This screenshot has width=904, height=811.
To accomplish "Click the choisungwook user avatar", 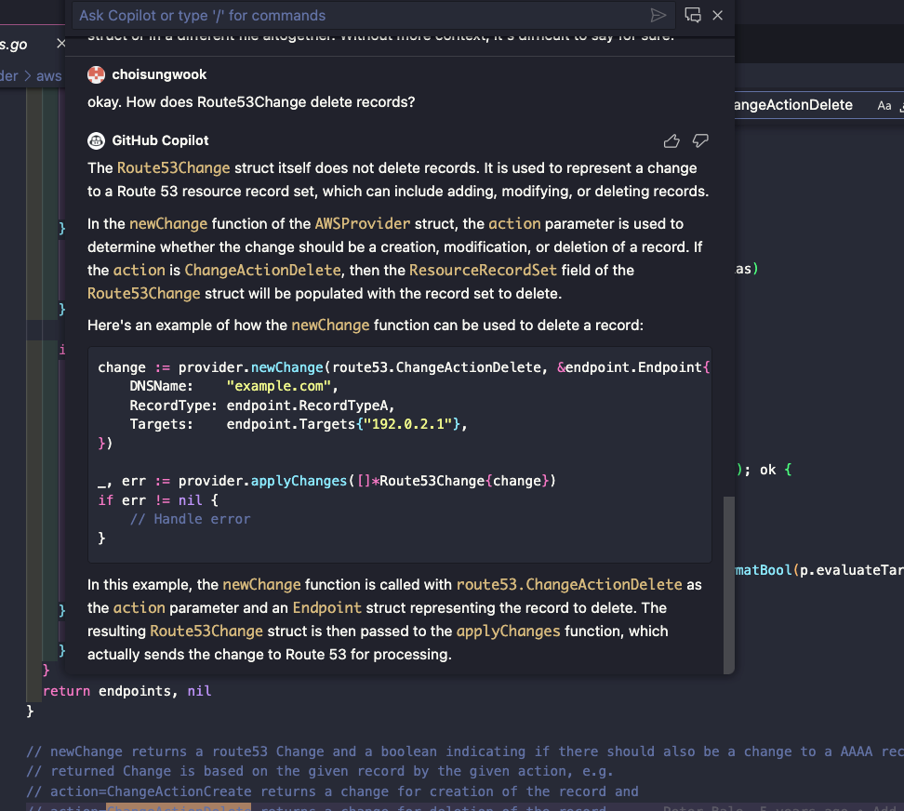I will [x=97, y=75].
